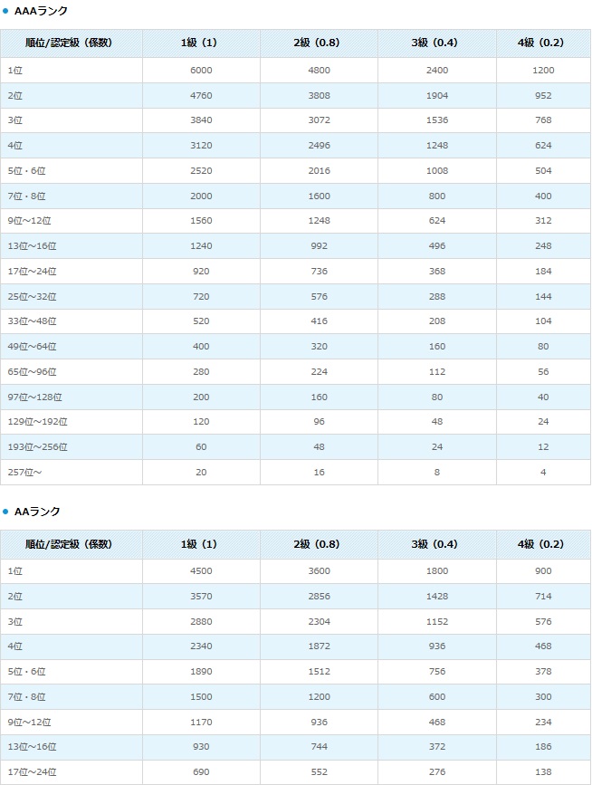This screenshot has height=785, width=592.
Task: Click the value 992 in AAA table
Action: coord(320,246)
